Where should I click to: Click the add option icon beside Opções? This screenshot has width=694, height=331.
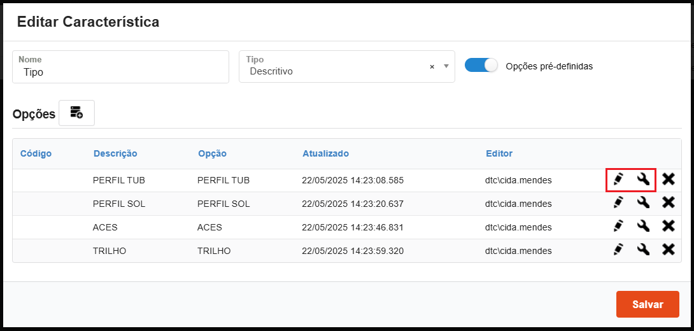(x=76, y=113)
